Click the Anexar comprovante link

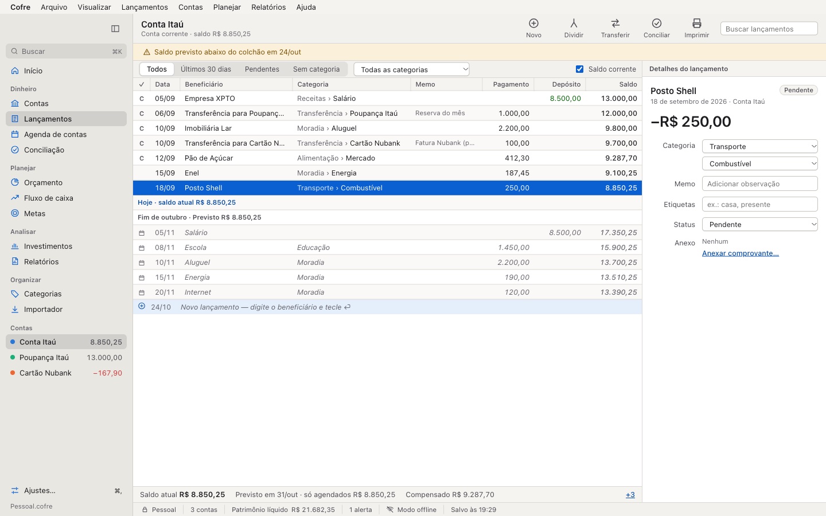pyautogui.click(x=740, y=253)
